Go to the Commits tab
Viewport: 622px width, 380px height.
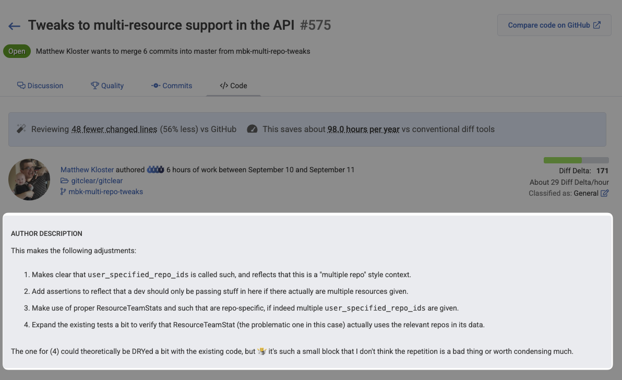click(x=172, y=86)
